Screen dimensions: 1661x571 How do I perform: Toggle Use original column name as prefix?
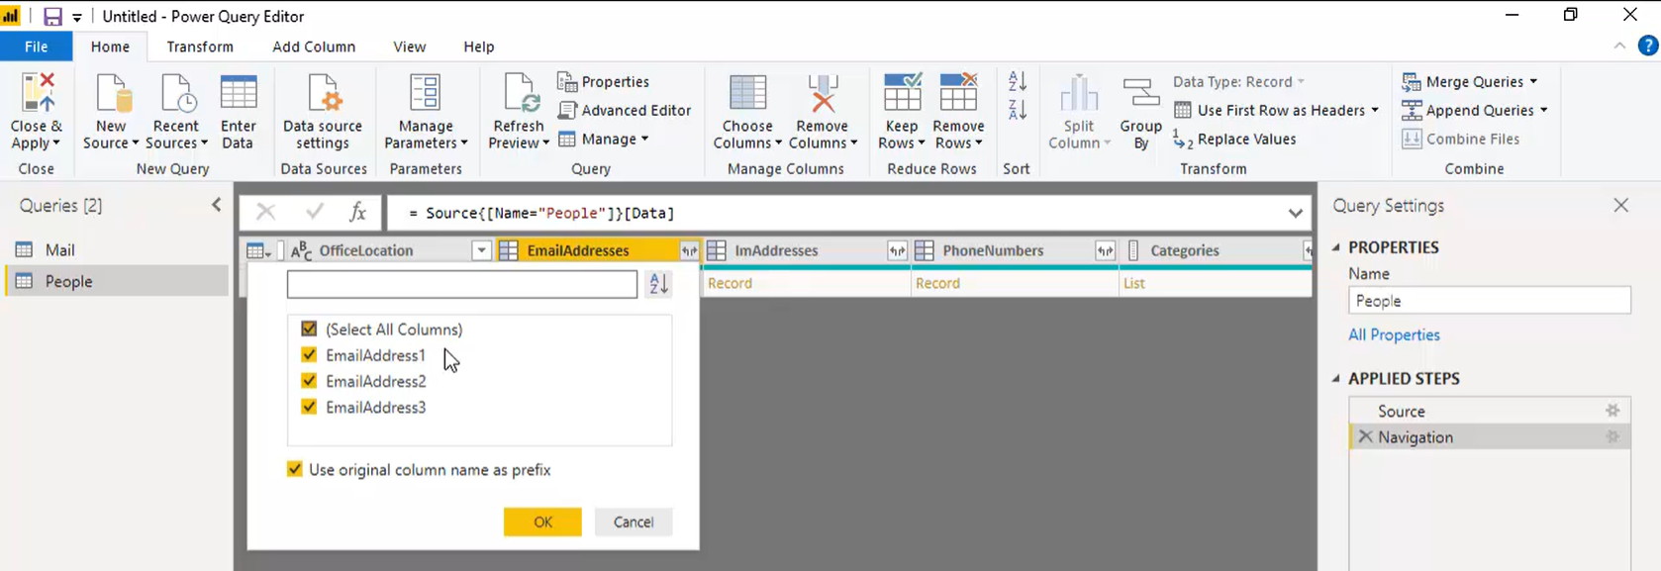click(294, 469)
